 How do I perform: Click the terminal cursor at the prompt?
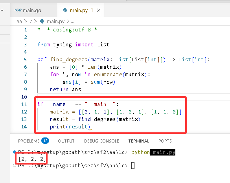coord(133,166)
